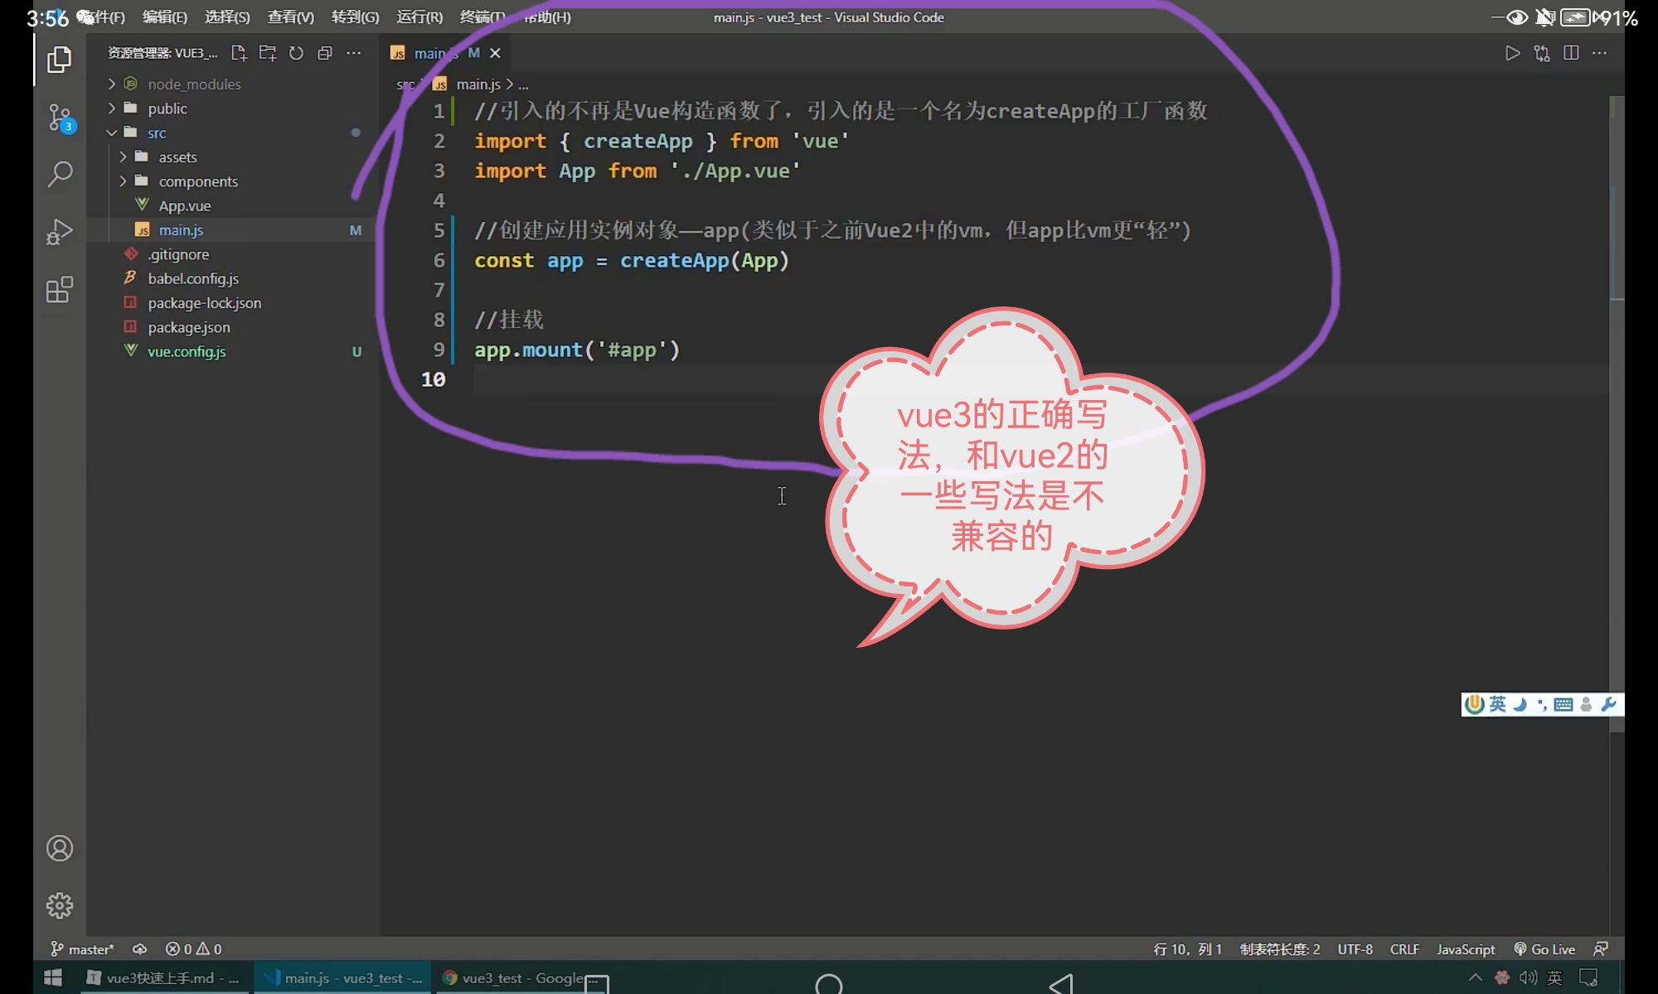This screenshot has height=994, width=1658.
Task: Collapse the src folder
Action: [x=157, y=133]
